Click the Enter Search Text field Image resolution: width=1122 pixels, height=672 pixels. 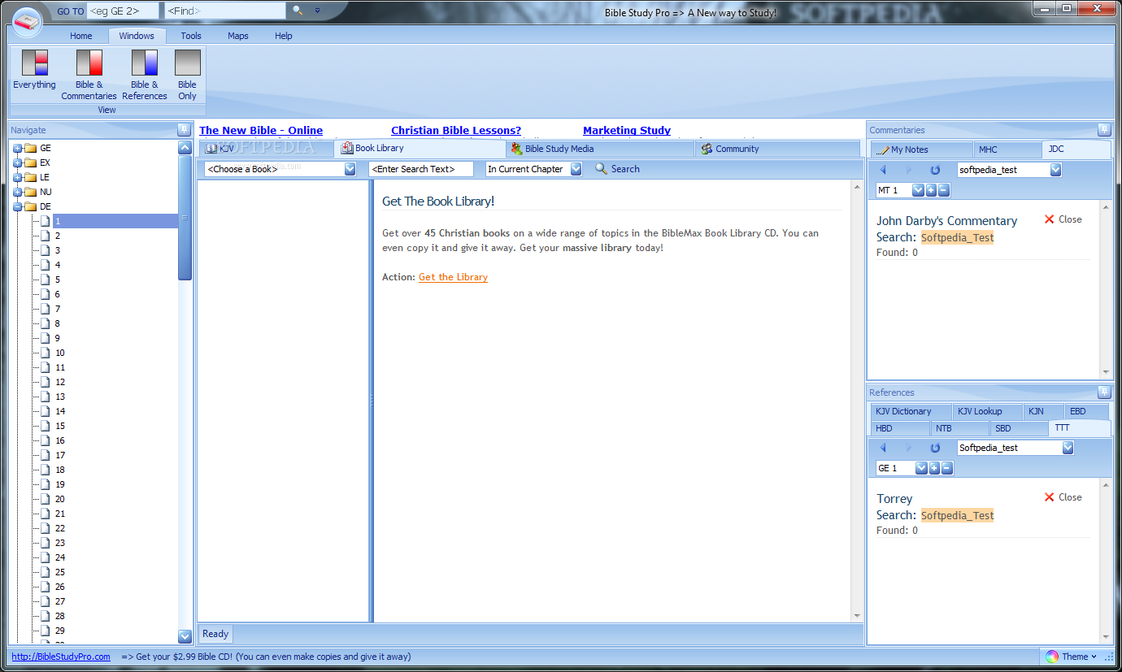coord(421,169)
